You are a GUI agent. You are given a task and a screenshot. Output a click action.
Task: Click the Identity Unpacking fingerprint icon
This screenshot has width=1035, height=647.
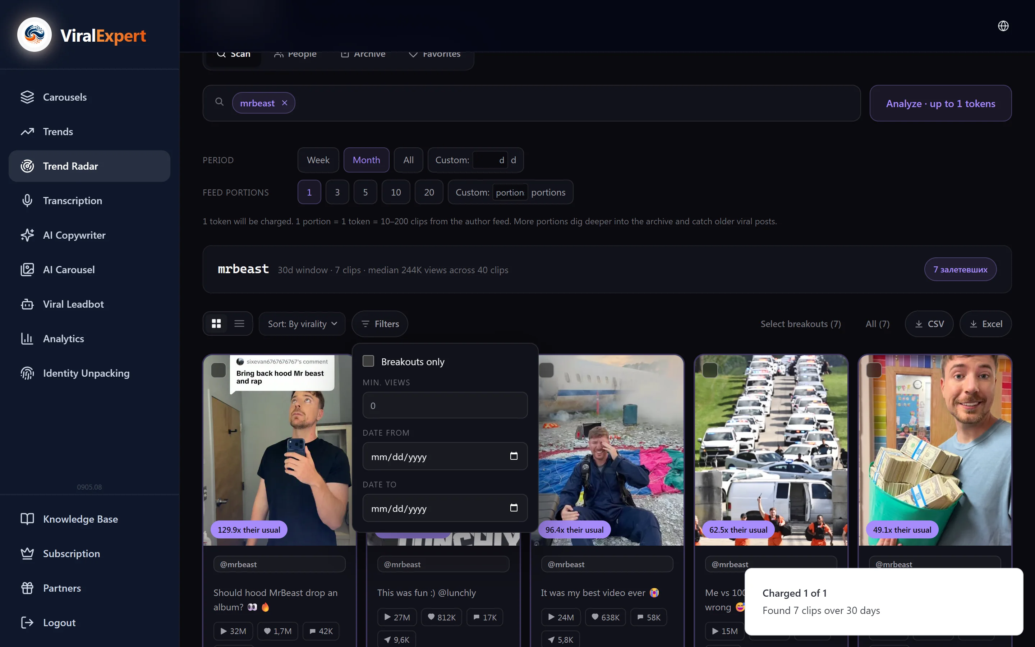point(27,373)
